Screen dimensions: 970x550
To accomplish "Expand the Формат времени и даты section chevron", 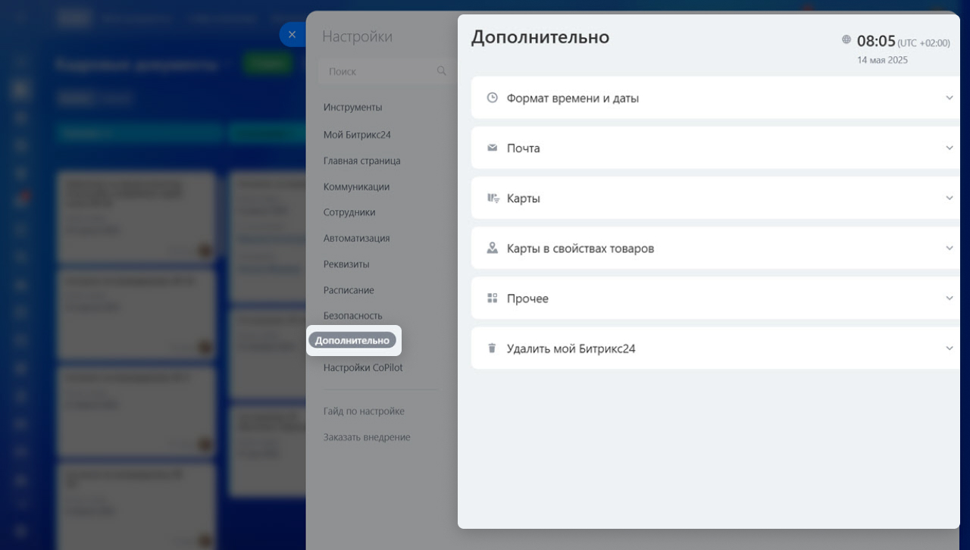I will point(949,98).
